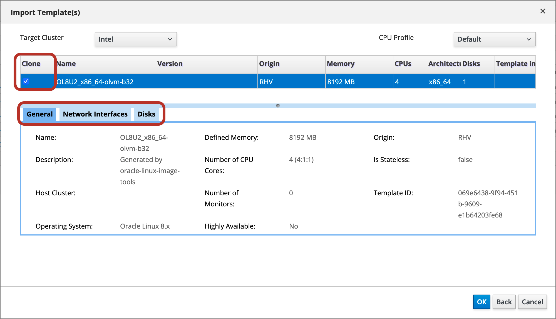556x319 pixels.
Task: Click the Origin column header
Action: tap(269, 64)
